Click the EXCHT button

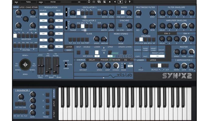click(161, 49)
